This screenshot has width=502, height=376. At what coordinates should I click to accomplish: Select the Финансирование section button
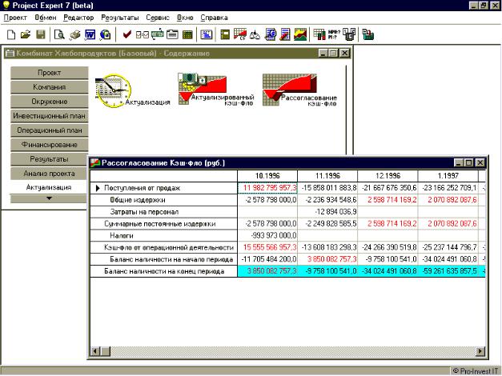click(x=50, y=145)
